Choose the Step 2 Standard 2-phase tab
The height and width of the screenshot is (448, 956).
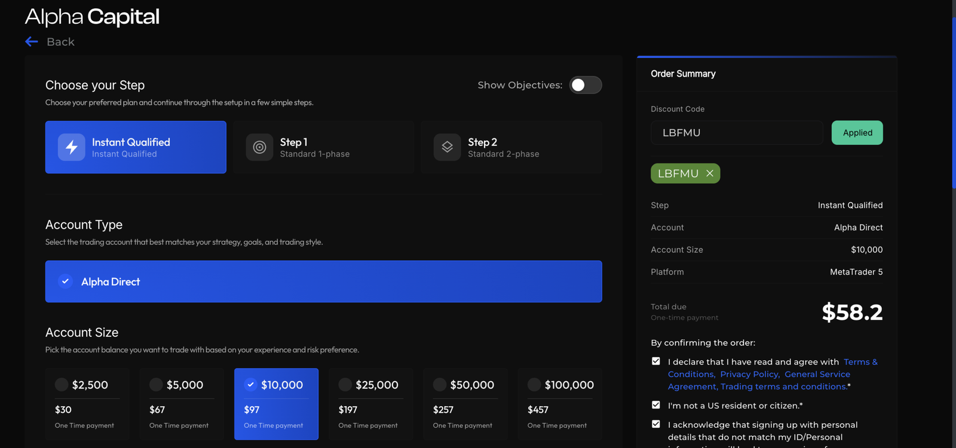(x=511, y=147)
